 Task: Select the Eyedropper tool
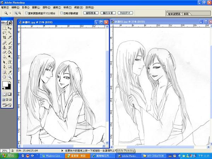[10, 72]
